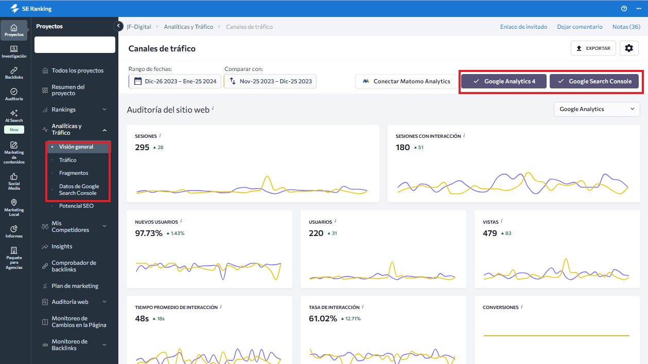Toggle the Google Search Console connection button
The width and height of the screenshot is (648, 364).
pos(594,81)
